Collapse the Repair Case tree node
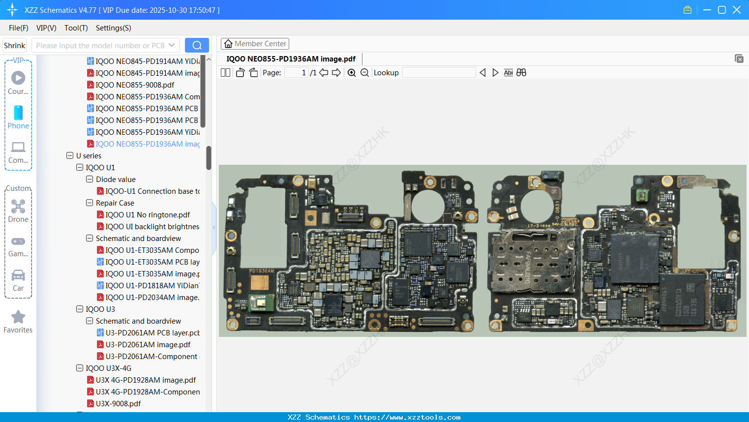The height and width of the screenshot is (422, 749). (x=89, y=203)
